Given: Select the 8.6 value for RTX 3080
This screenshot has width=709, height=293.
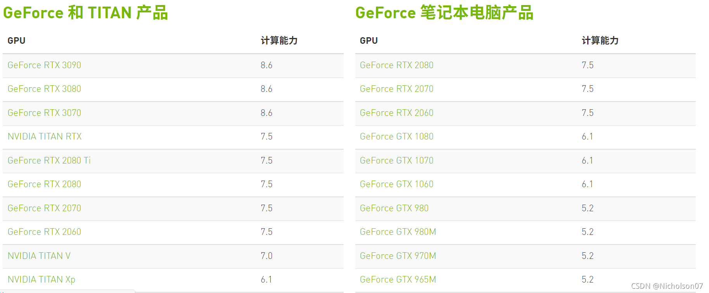Looking at the screenshot, I should [266, 89].
